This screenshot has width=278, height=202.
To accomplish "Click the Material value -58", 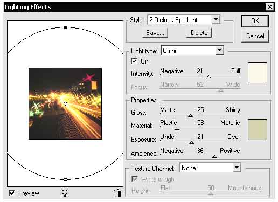I will pyautogui.click(x=200, y=123).
